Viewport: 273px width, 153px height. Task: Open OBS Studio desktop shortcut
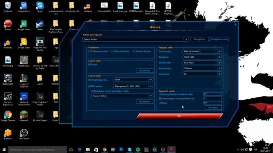pos(24,134)
